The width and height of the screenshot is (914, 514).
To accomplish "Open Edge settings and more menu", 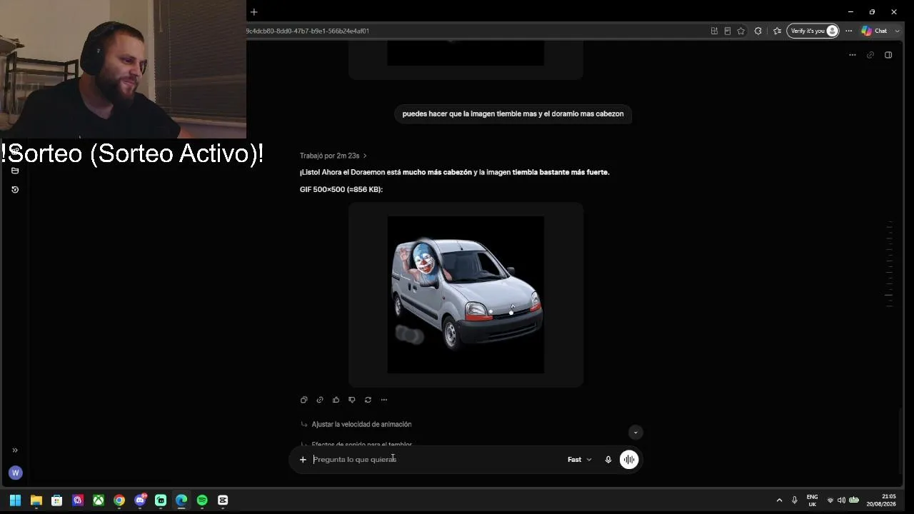I will click(849, 31).
